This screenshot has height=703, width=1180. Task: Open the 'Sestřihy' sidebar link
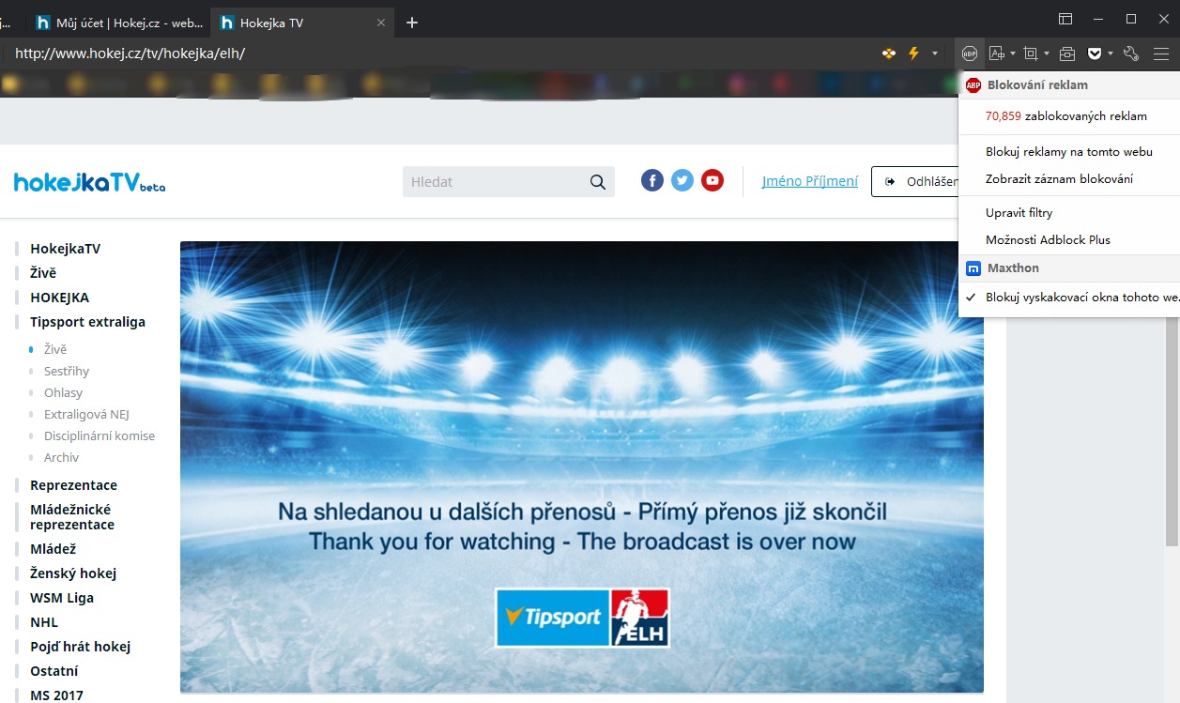click(x=67, y=371)
